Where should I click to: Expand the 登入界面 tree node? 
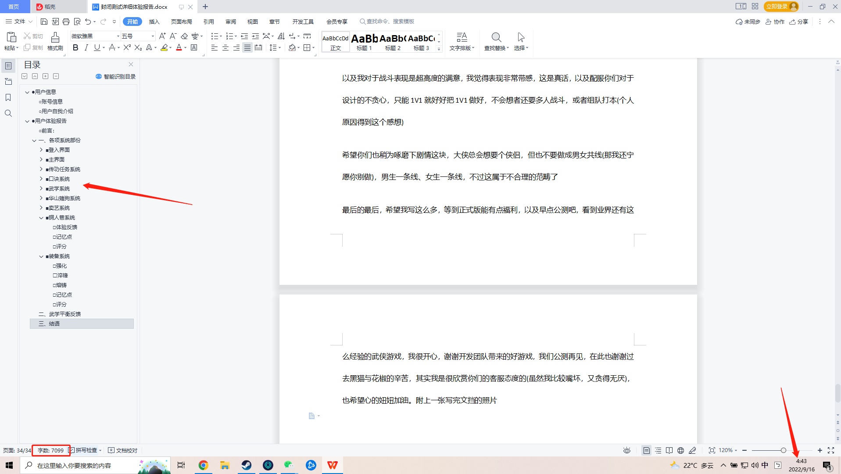pos(41,150)
